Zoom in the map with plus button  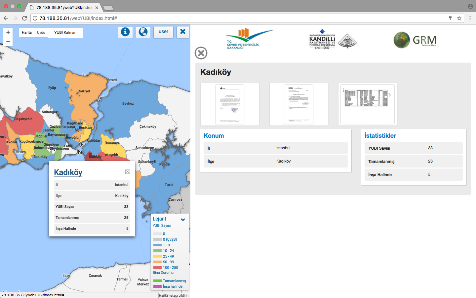(x=8, y=32)
